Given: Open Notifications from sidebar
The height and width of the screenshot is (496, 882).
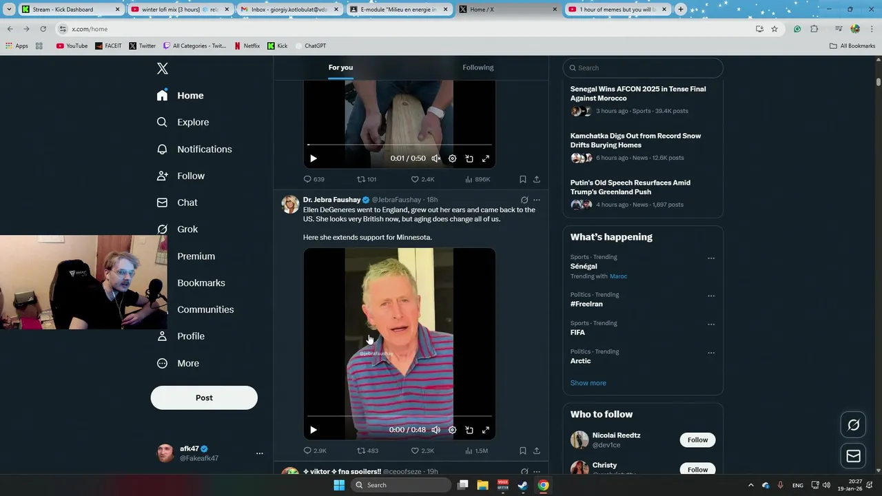Looking at the screenshot, I should coord(194,149).
